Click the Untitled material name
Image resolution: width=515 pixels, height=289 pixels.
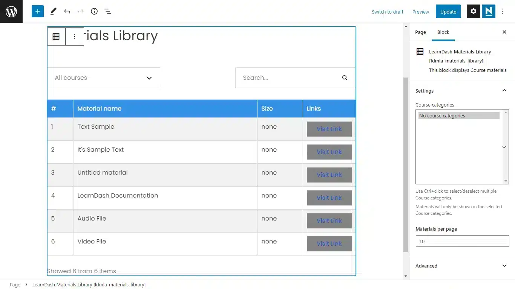point(103,173)
